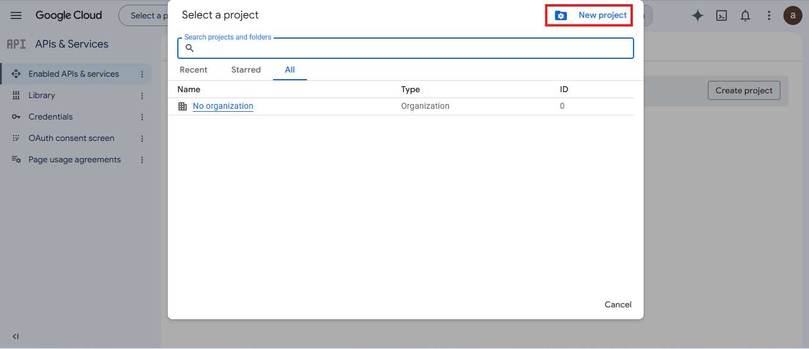Open the account avatar menu
The width and height of the screenshot is (809, 349).
pos(792,16)
